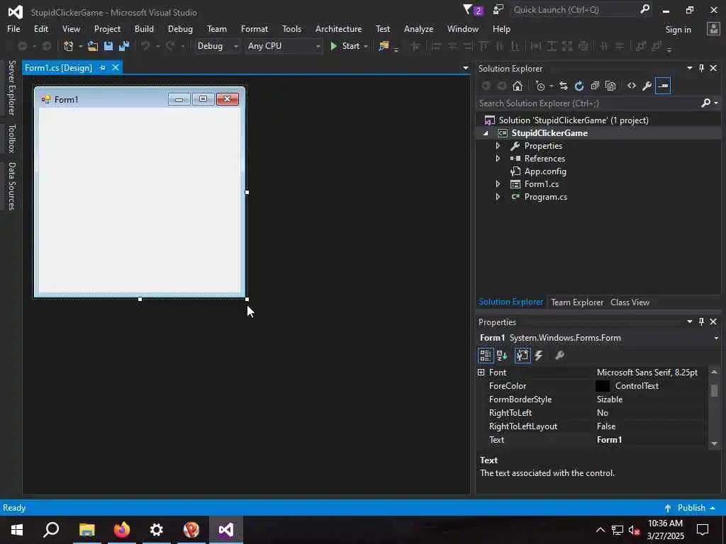Toggle Alphabetical sort in Properties panel

pos(502,356)
